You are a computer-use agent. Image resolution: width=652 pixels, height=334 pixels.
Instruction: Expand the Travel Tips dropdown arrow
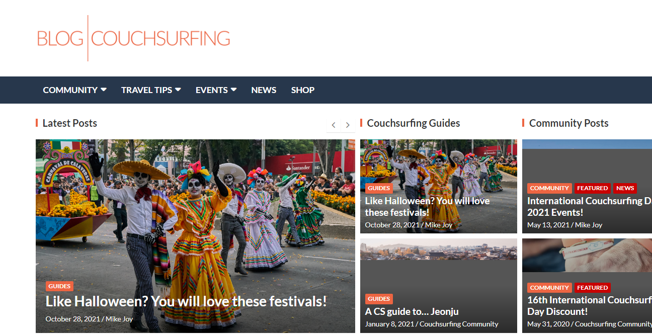(x=178, y=90)
